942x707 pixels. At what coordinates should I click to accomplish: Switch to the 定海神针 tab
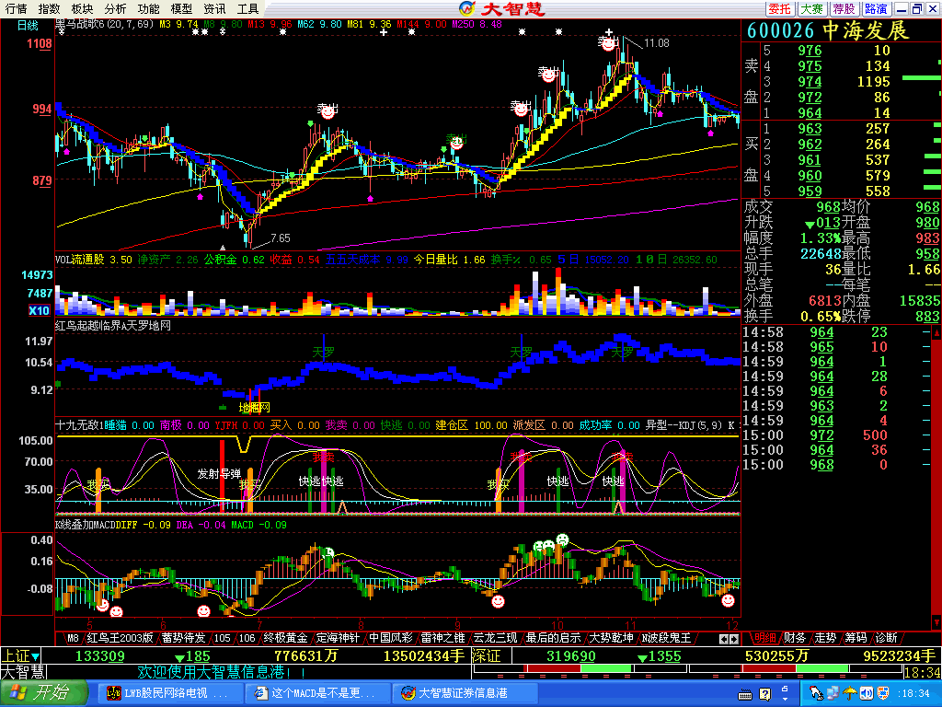[x=338, y=638]
